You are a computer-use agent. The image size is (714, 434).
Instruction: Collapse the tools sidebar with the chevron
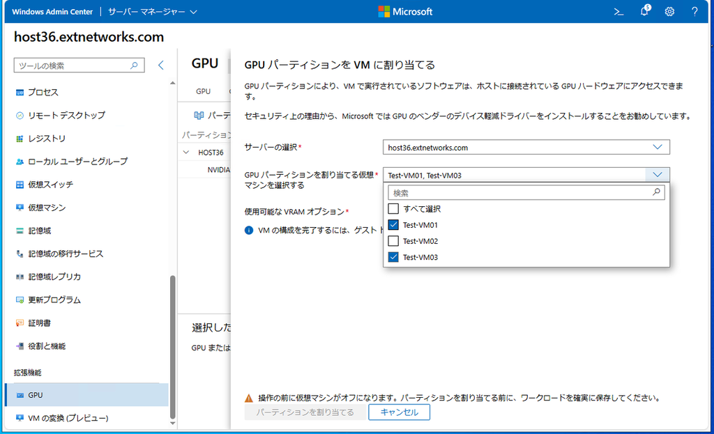[x=161, y=65]
